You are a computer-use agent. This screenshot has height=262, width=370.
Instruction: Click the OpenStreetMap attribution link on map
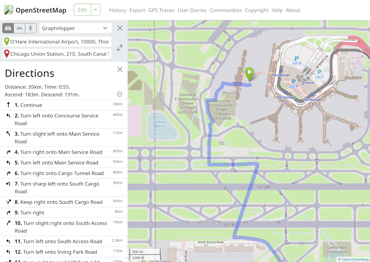[355, 259]
